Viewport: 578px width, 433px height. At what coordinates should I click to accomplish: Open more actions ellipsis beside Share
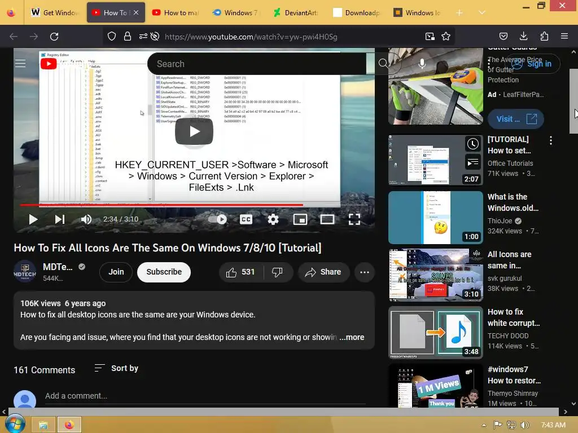[x=365, y=272]
